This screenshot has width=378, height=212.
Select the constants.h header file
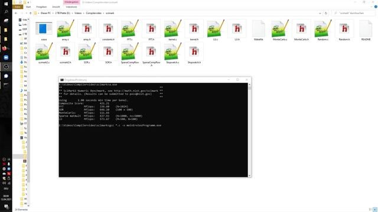tap(108, 31)
